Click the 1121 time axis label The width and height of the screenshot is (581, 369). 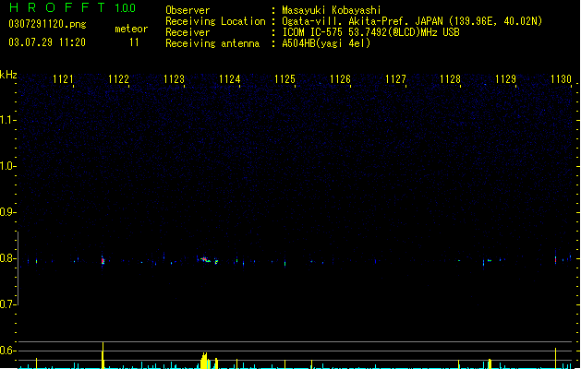[x=63, y=79]
